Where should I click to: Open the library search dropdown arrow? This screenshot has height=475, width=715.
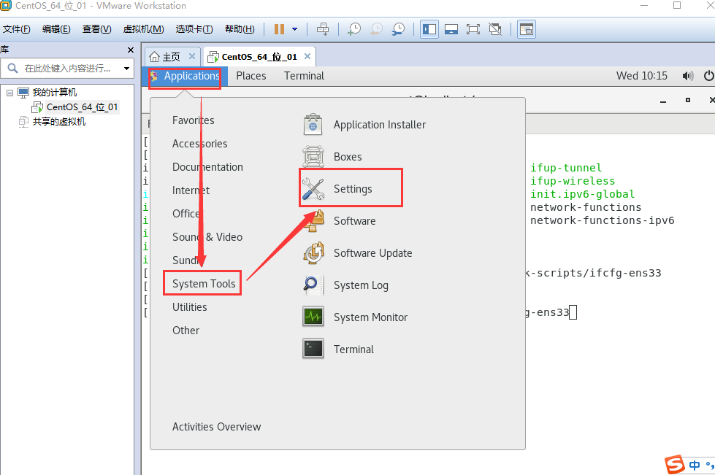(126, 69)
